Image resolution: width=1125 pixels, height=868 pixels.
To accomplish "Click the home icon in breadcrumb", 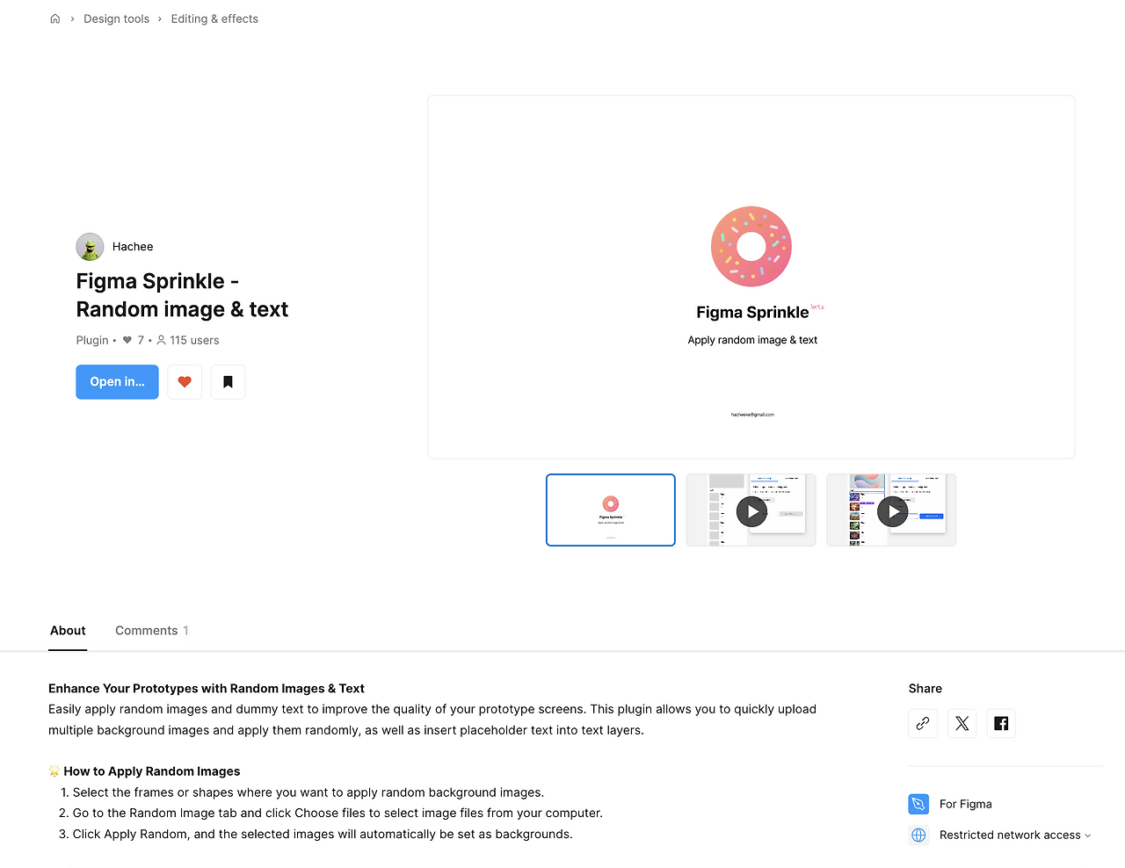I will 55,18.
